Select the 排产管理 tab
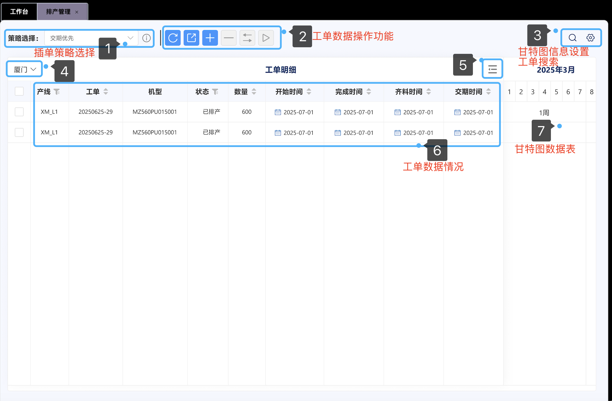 coord(58,12)
